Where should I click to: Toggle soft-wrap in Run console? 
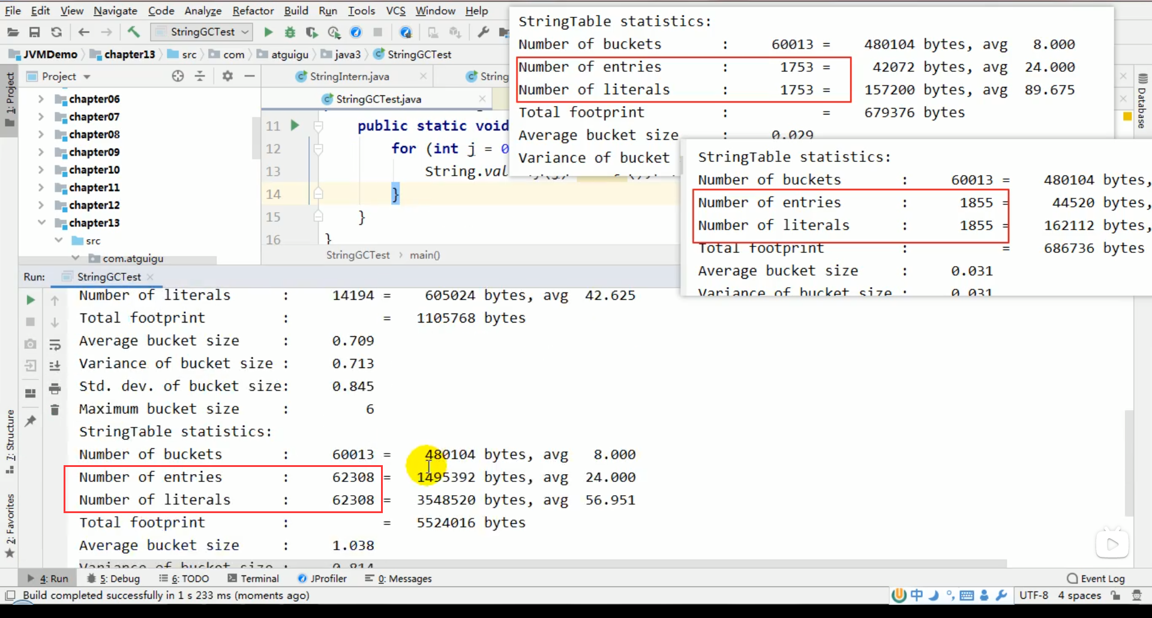click(x=55, y=345)
